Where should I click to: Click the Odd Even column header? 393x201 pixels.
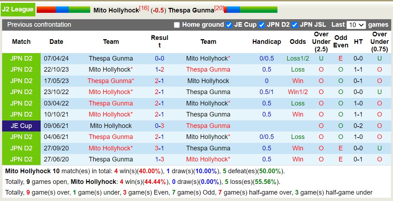click(341, 42)
